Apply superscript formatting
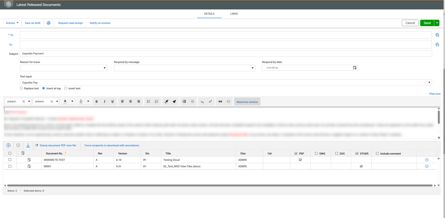The height and width of the screenshot is (218, 445). tap(210, 102)
